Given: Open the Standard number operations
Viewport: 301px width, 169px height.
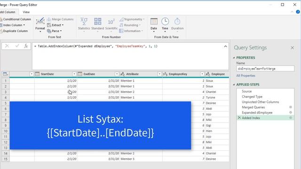Looking at the screenshot, I should [97, 25].
